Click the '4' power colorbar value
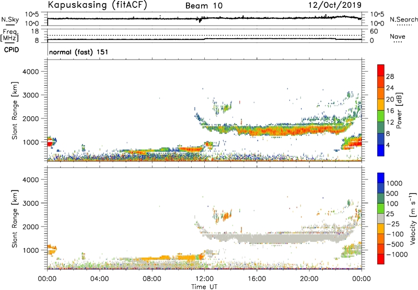 [388, 145]
